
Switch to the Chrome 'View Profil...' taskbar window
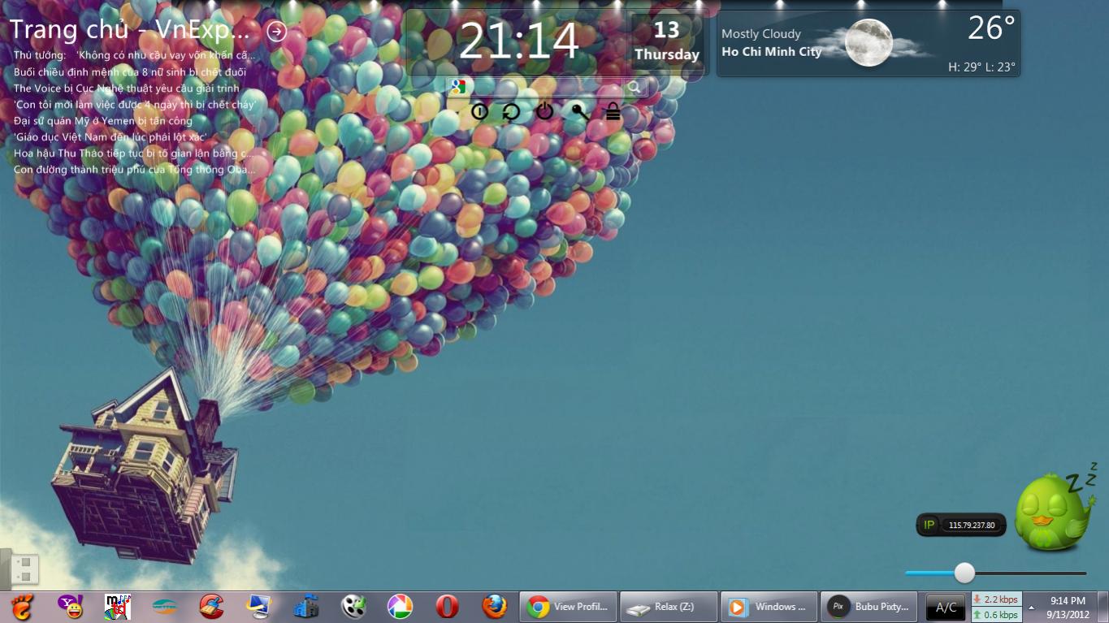(x=568, y=607)
